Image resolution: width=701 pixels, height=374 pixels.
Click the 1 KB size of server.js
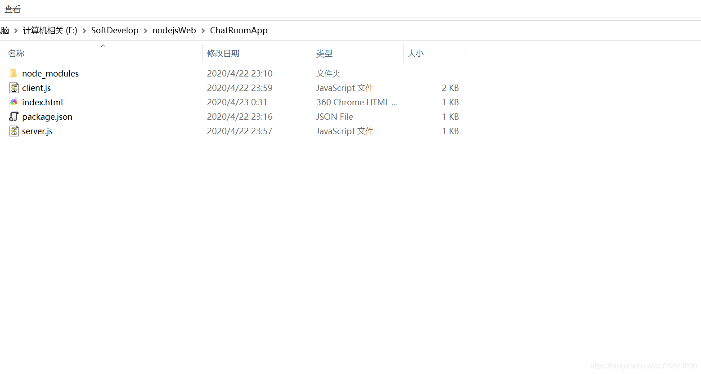(450, 131)
